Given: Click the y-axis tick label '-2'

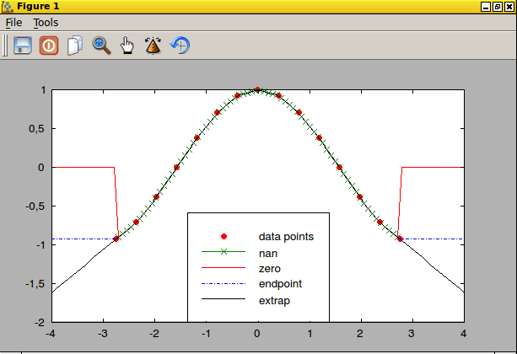Looking at the screenshot, I should pyautogui.click(x=40, y=322).
